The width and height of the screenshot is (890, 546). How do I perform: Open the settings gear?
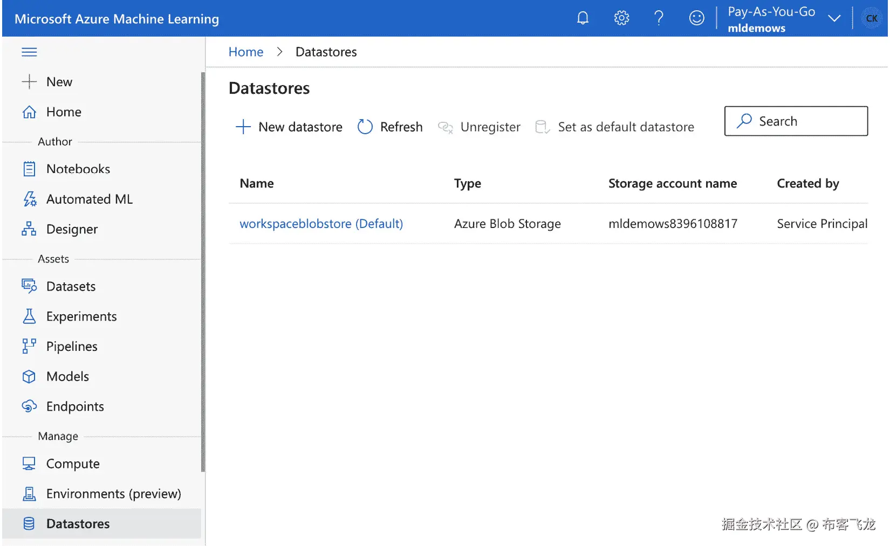621,18
